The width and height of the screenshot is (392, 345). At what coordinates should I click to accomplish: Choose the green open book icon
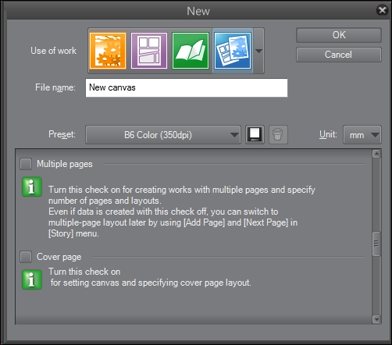point(191,51)
